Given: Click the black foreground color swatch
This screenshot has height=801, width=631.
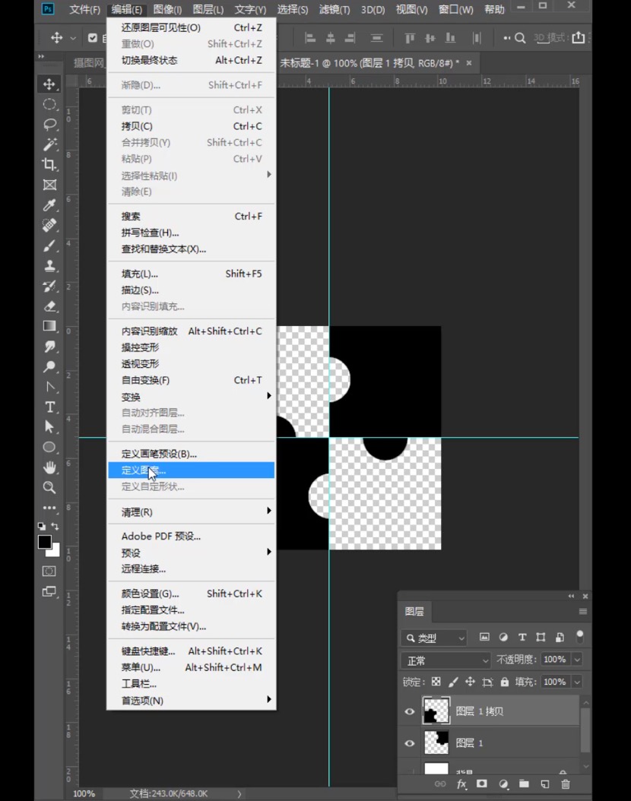Looking at the screenshot, I should 45,542.
